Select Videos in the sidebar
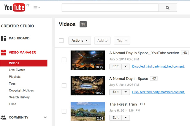This screenshot has width=190, height=126. [24, 63]
